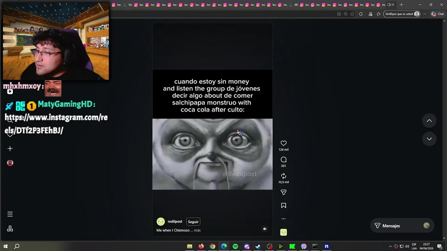Expand hidden system tray icons chevron
This screenshot has height=251, width=447.
click(x=390, y=246)
